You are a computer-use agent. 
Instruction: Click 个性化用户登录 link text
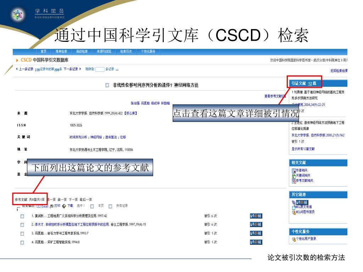tap(306, 238)
